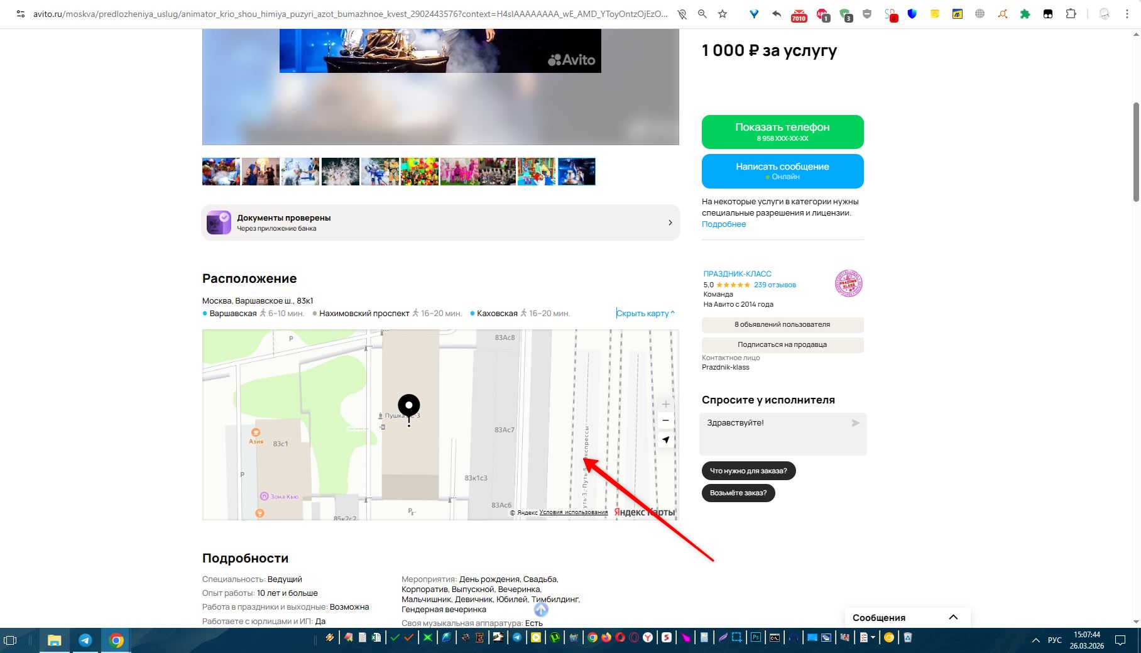Open the yellow sticky notes extension

935,14
